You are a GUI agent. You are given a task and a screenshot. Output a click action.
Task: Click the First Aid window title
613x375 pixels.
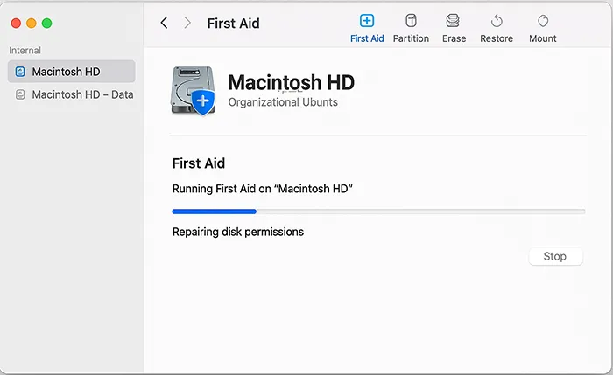233,24
